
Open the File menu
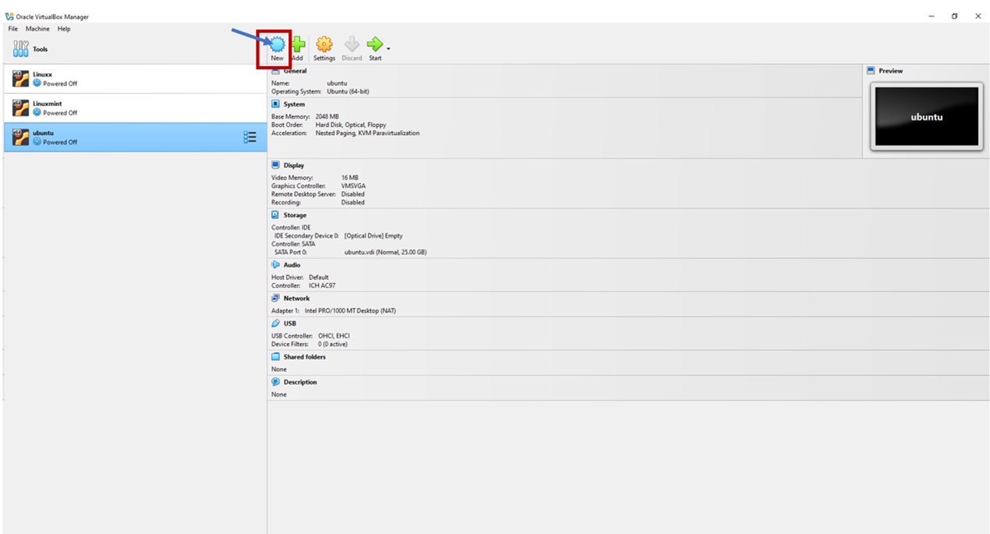coord(13,29)
